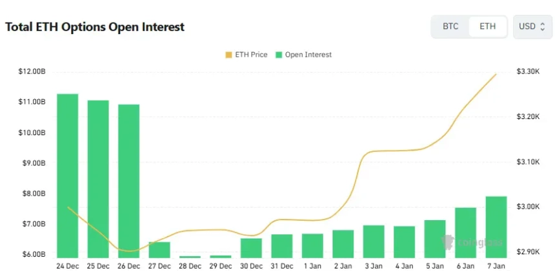Click the coinglass watermark logo
This screenshot has width=555, height=271.
(x=465, y=243)
